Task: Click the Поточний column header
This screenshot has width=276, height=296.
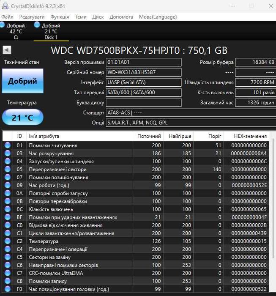Action: 148,136
